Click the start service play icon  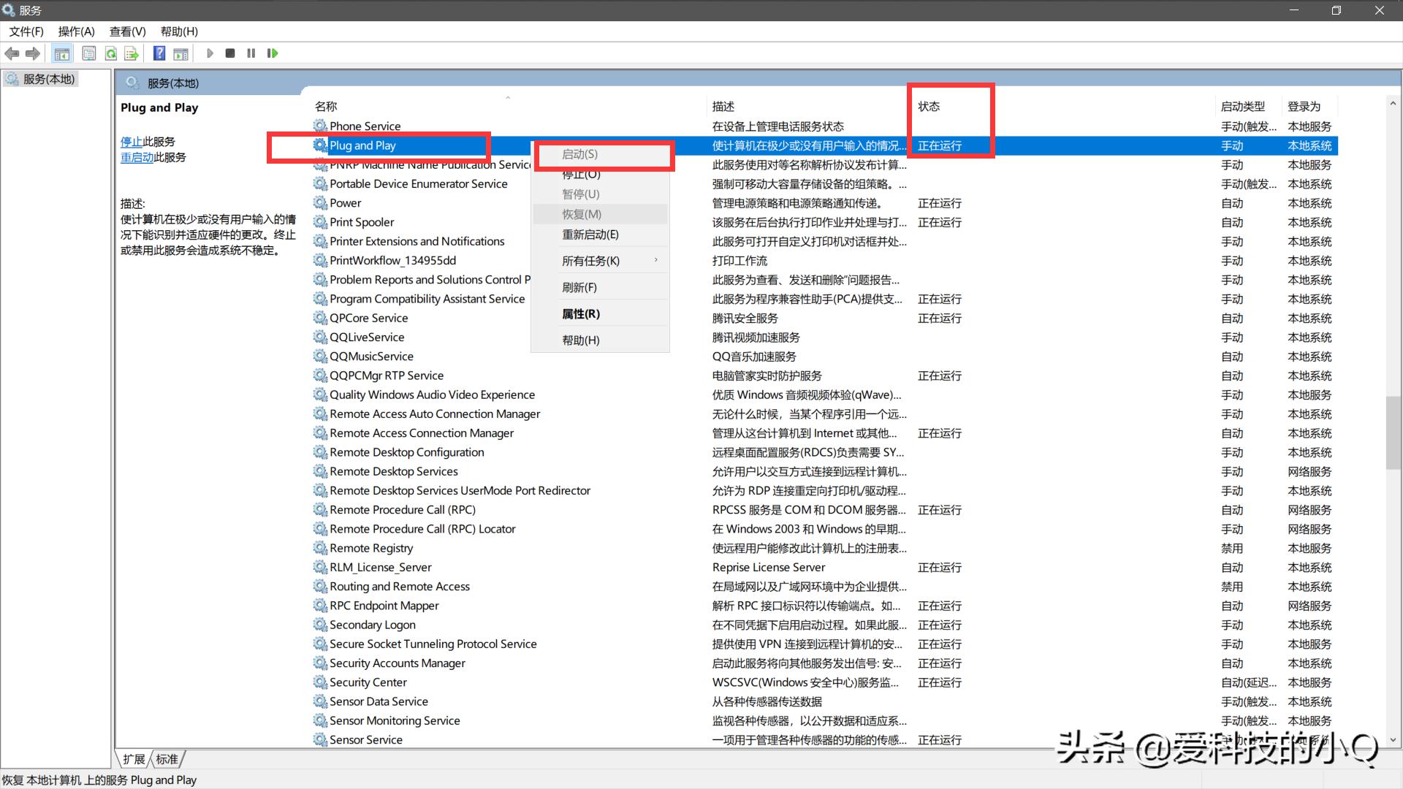pyautogui.click(x=210, y=53)
